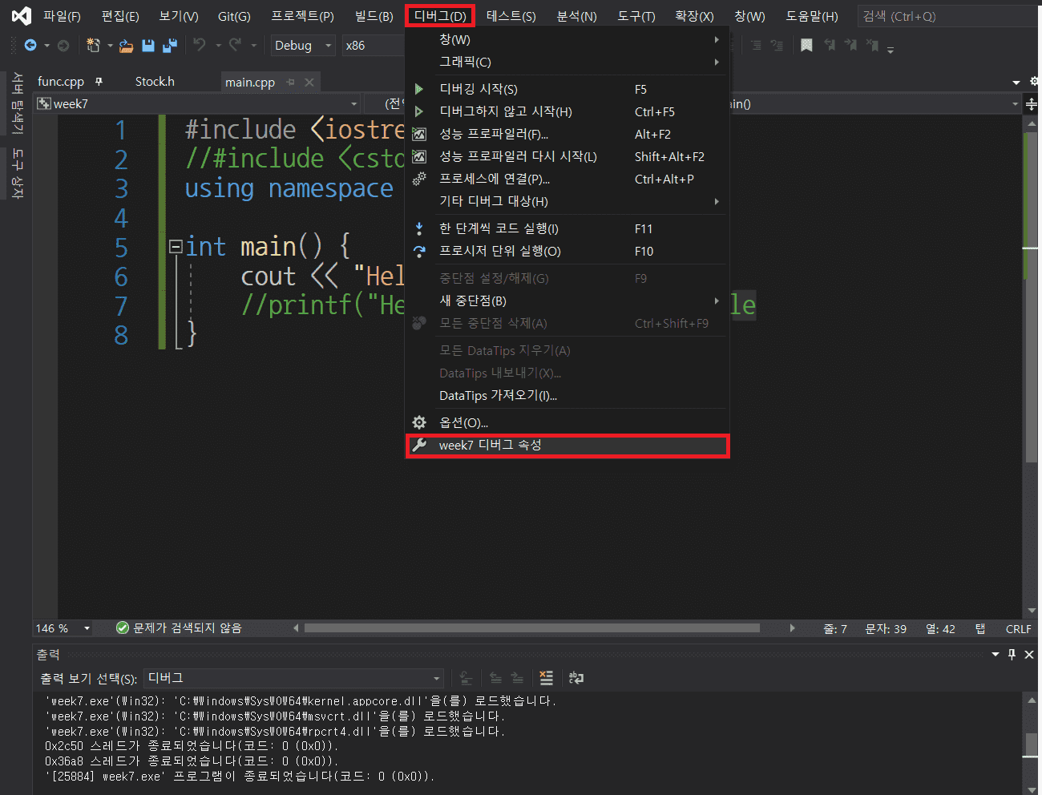This screenshot has height=795, width=1042.
Task: Open the 146 % zoom level dropdown
Action: coord(87,628)
